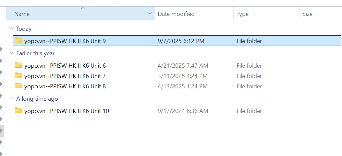342x156 pixels.
Task: Click the Today group heading text
Action: [24, 29]
